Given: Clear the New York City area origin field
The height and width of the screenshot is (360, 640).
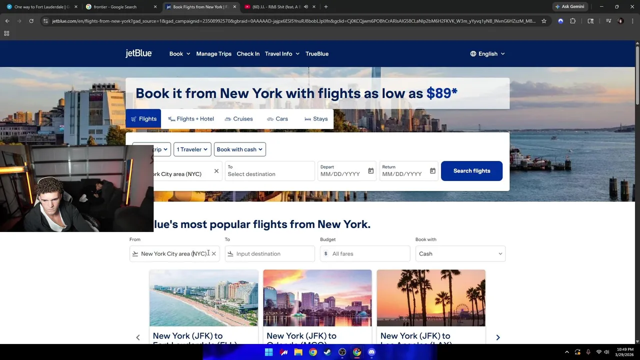Looking at the screenshot, I should click(x=216, y=171).
